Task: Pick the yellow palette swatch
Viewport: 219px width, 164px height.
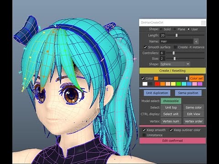Action: click(x=173, y=84)
